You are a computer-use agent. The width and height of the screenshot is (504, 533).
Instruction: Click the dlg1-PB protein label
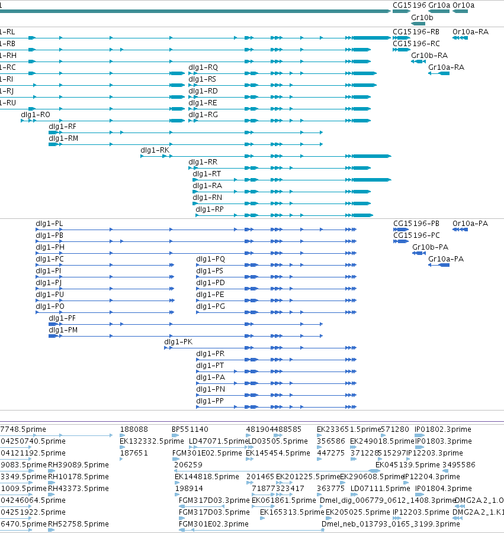49,235
